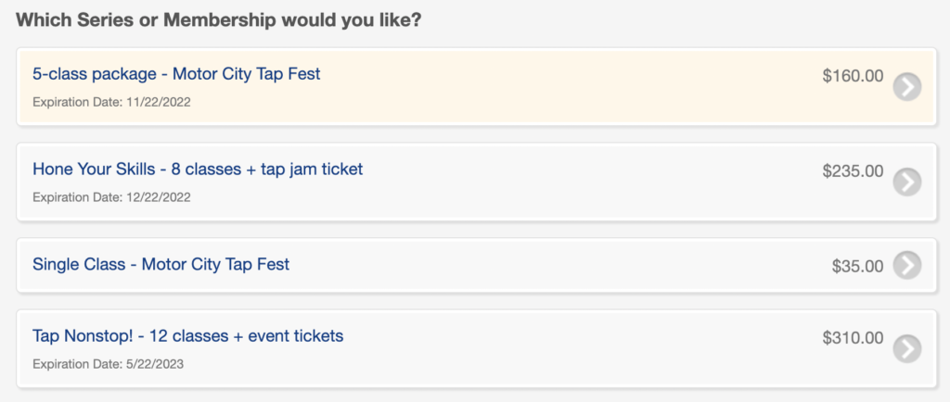Screen dimensions: 950x402
Task: Click the arrow icon for Tap Nonstop!
Action: pyautogui.click(x=907, y=348)
